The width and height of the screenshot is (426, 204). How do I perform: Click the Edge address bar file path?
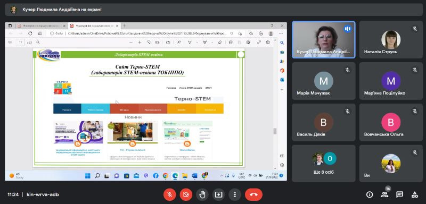[147, 33]
